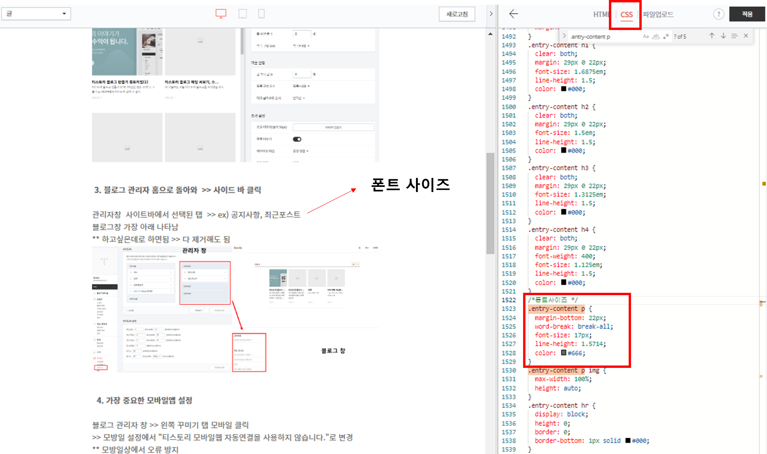Image resolution: width=767 pixels, height=454 pixels.
Task: Open help question mark icon
Action: pos(718,14)
